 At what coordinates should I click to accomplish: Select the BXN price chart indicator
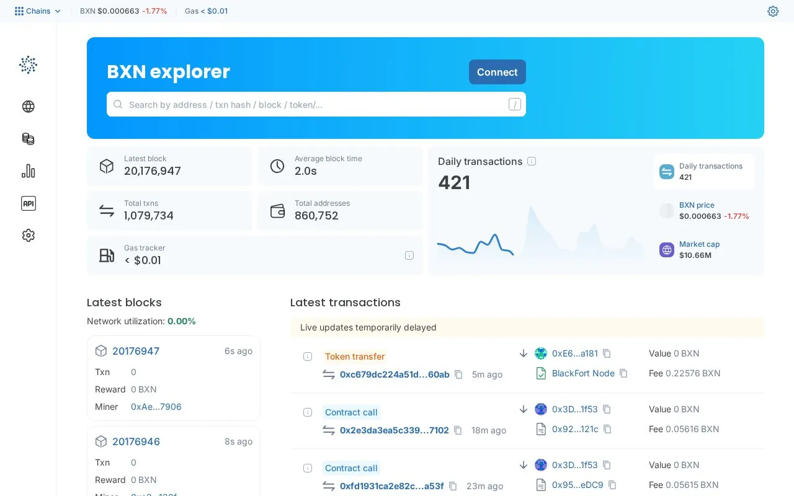[x=704, y=211]
